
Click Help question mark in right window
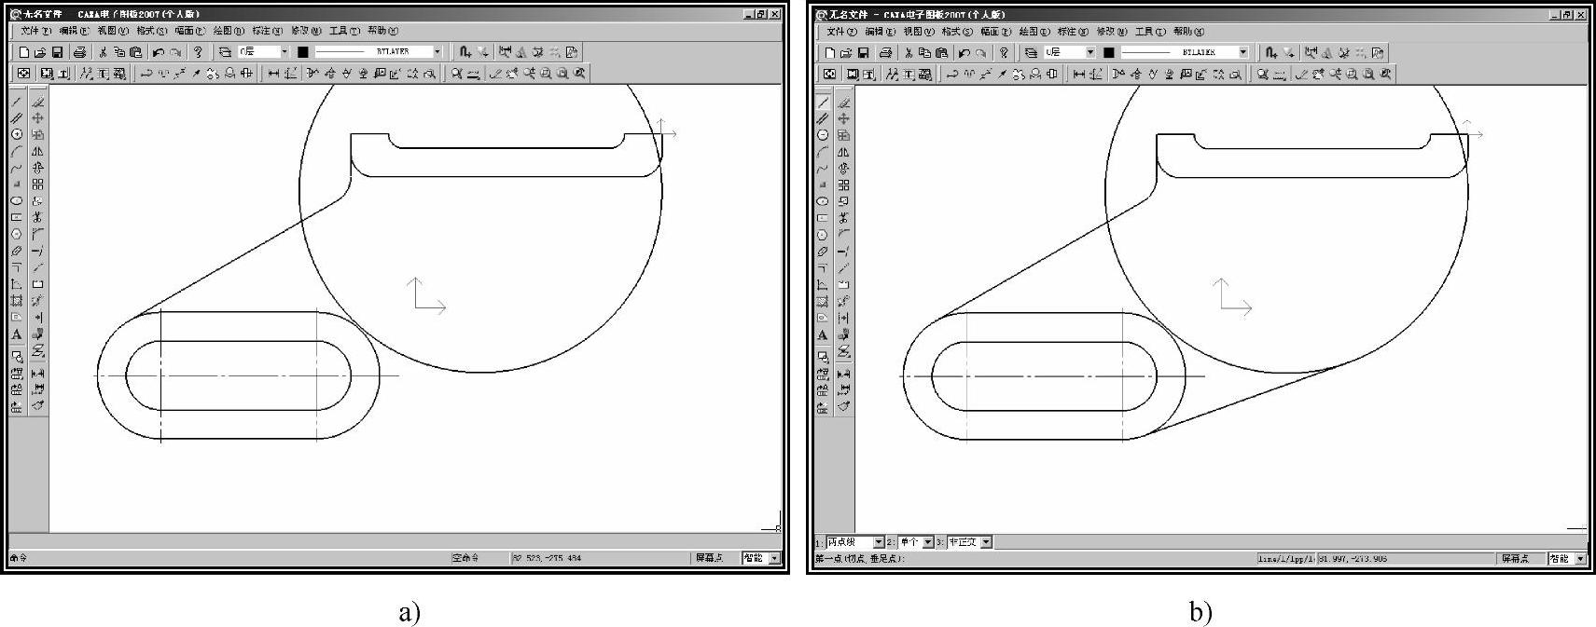(1004, 52)
